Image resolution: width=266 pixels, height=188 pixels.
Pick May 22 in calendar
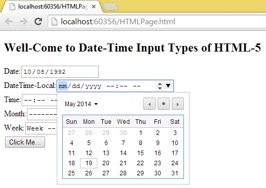click(x=140, y=163)
